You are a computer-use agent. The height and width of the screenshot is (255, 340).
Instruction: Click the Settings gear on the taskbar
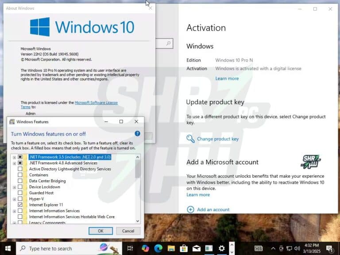(x=221, y=248)
